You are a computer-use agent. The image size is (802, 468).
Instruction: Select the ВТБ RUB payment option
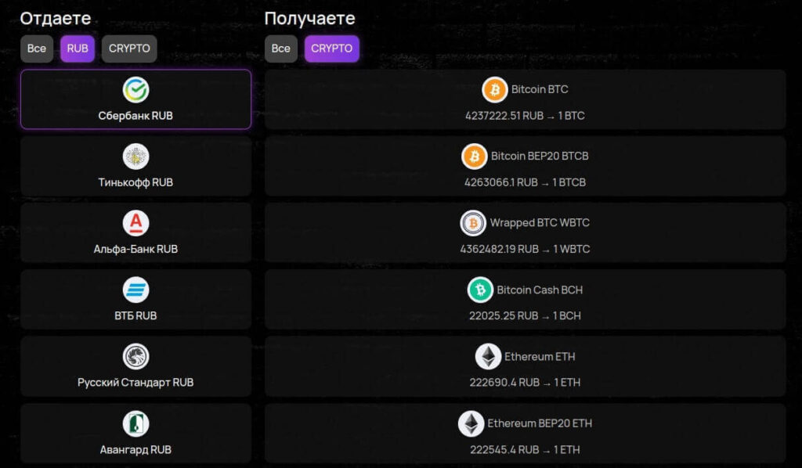tap(135, 300)
